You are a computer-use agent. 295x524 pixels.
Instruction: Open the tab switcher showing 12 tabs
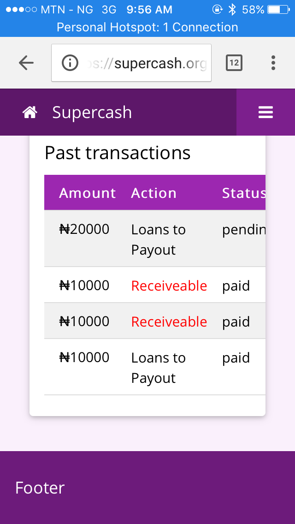(x=234, y=62)
